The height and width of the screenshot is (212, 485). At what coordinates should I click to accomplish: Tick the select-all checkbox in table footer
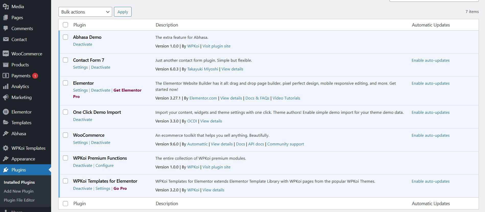click(65, 203)
